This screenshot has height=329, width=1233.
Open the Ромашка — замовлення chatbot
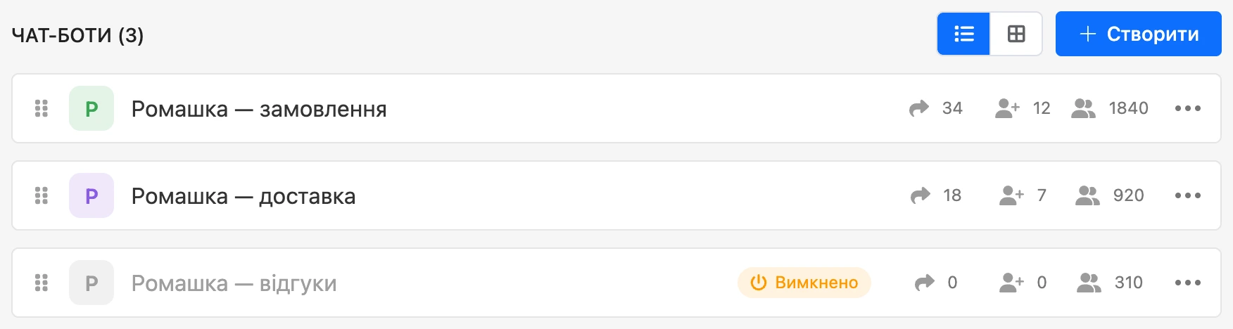click(259, 109)
